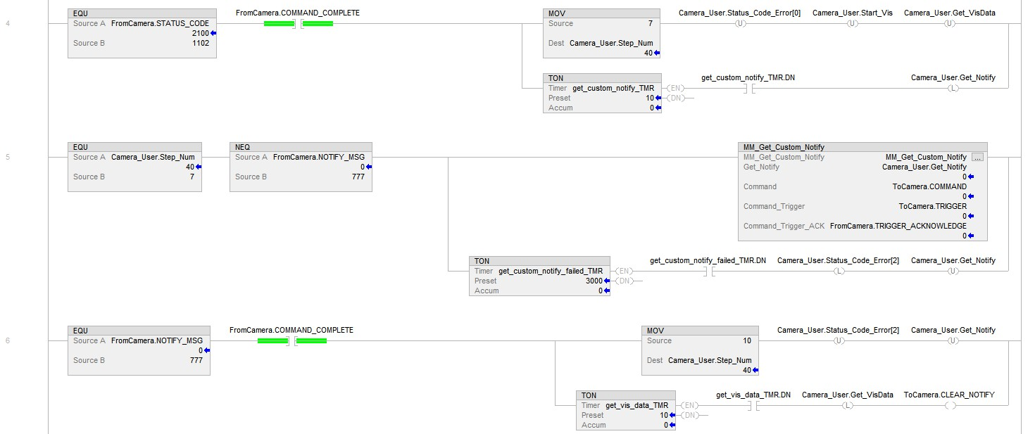Viewport: 1035px width, 434px height.
Task: Click the 3000 preset value of failed timer
Action: click(593, 281)
